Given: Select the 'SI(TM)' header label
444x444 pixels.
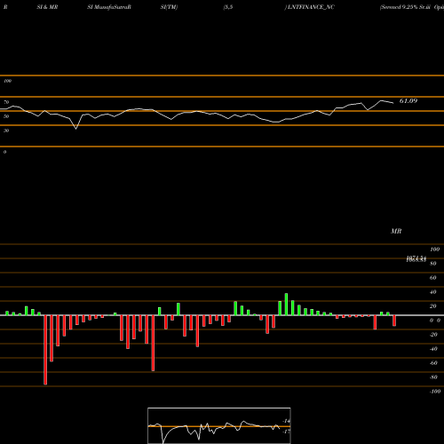Looking at the screenshot, I should point(169,7).
